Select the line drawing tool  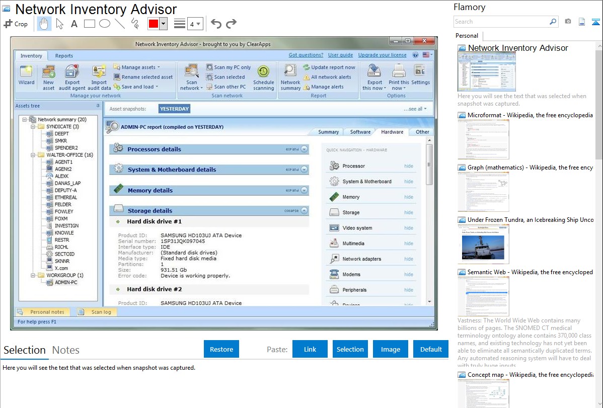pyautogui.click(x=120, y=24)
